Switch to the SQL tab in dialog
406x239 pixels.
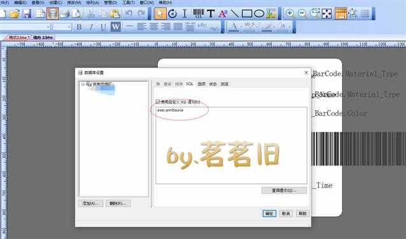(x=190, y=84)
